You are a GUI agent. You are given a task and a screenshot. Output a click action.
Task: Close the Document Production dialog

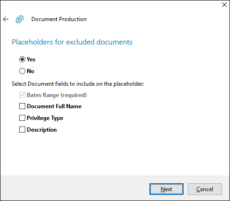click(224, 5)
